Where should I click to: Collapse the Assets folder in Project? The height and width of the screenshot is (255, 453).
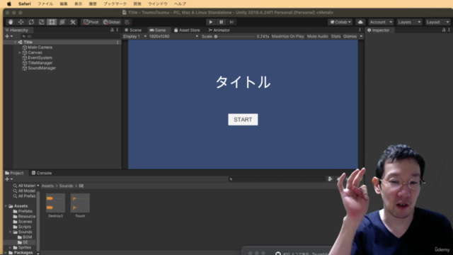point(6,206)
